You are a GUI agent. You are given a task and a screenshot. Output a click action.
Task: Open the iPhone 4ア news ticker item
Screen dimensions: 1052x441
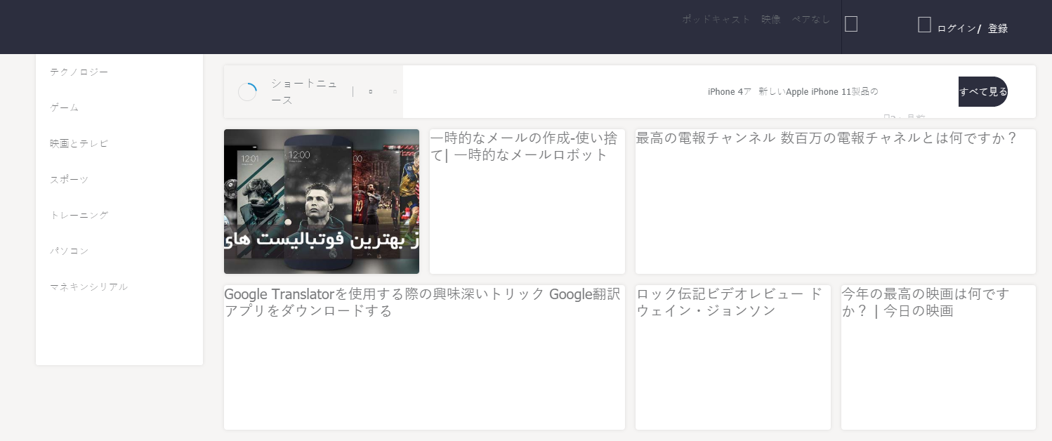point(729,91)
